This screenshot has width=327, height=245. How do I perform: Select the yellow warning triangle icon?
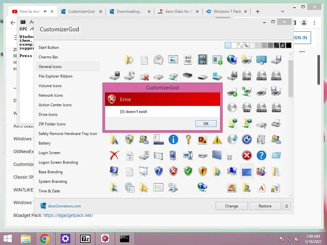pyautogui.click(x=217, y=140)
